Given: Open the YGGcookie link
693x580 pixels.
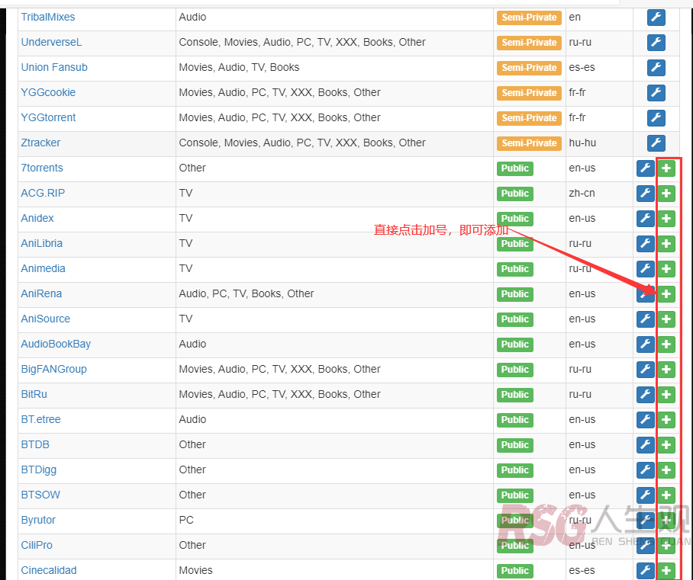Looking at the screenshot, I should [x=48, y=93].
